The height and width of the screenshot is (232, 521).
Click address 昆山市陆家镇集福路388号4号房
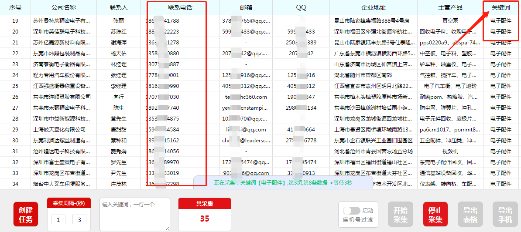[x=371, y=20]
